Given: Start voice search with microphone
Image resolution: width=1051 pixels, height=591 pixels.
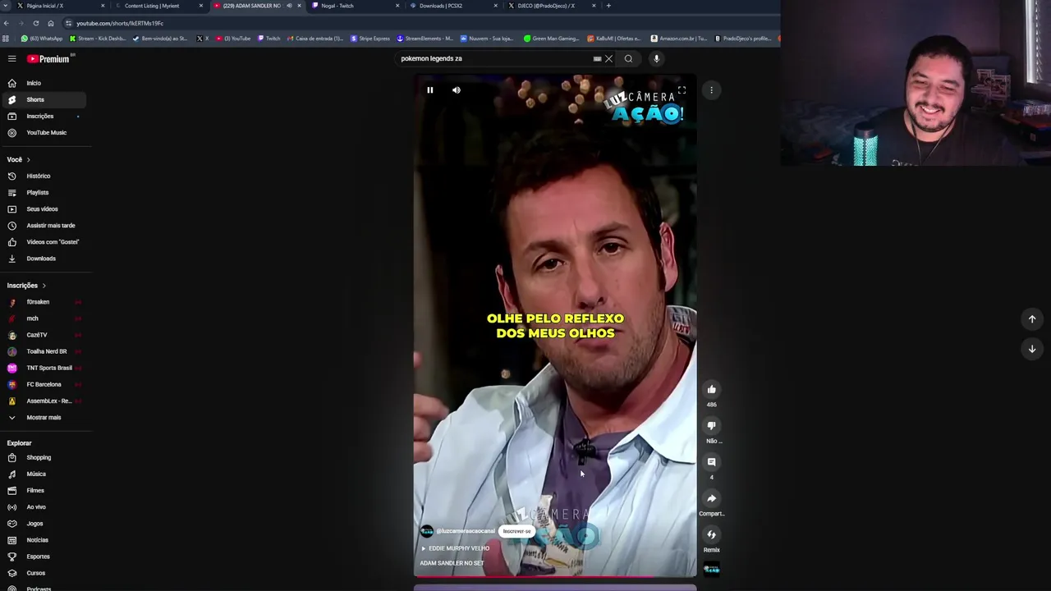Looking at the screenshot, I should 656,58.
